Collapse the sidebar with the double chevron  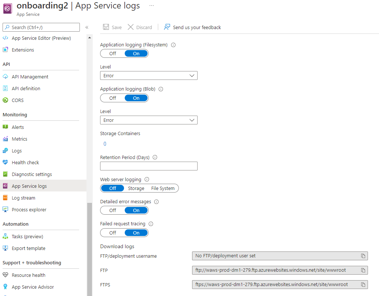click(87, 27)
